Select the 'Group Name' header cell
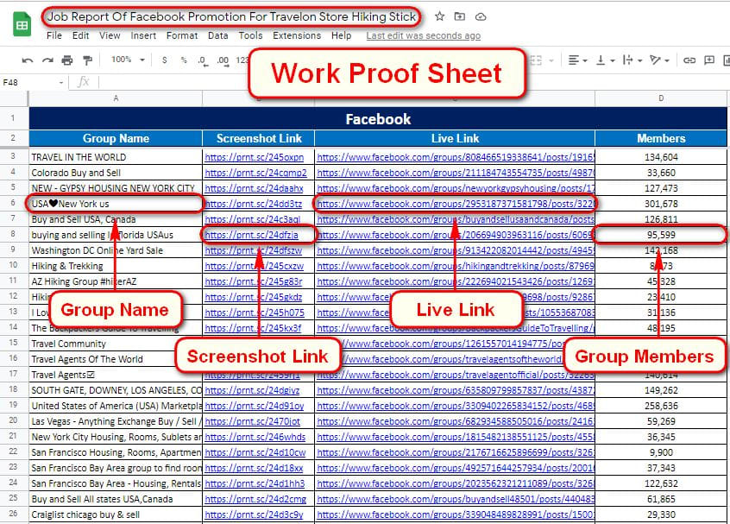Viewport: 730px width, 524px height. pos(116,138)
